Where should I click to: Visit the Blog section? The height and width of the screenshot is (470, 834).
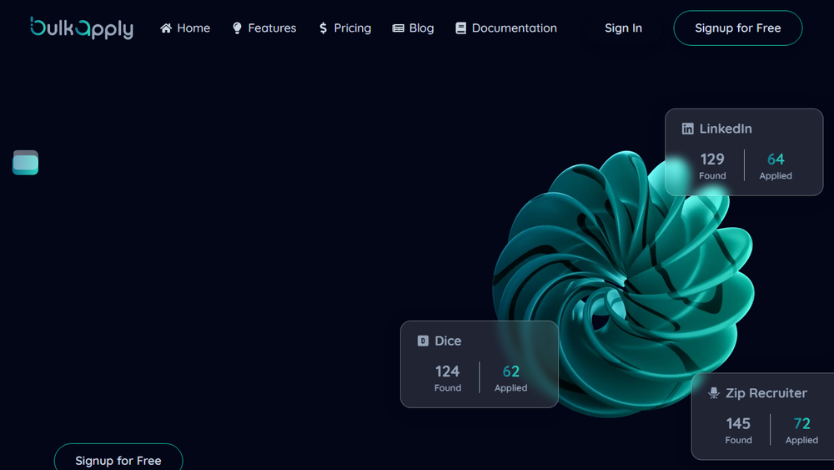(414, 28)
